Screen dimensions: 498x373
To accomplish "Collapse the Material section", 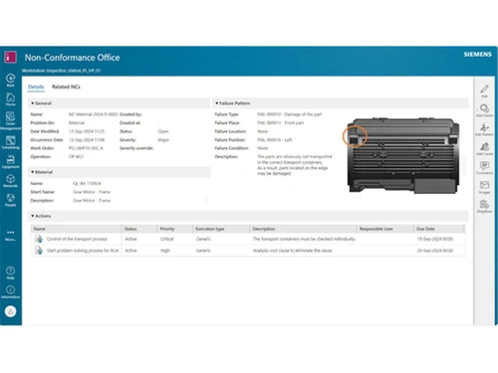I will [33, 172].
